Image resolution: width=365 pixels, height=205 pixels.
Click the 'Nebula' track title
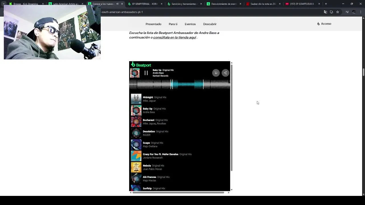147,166
